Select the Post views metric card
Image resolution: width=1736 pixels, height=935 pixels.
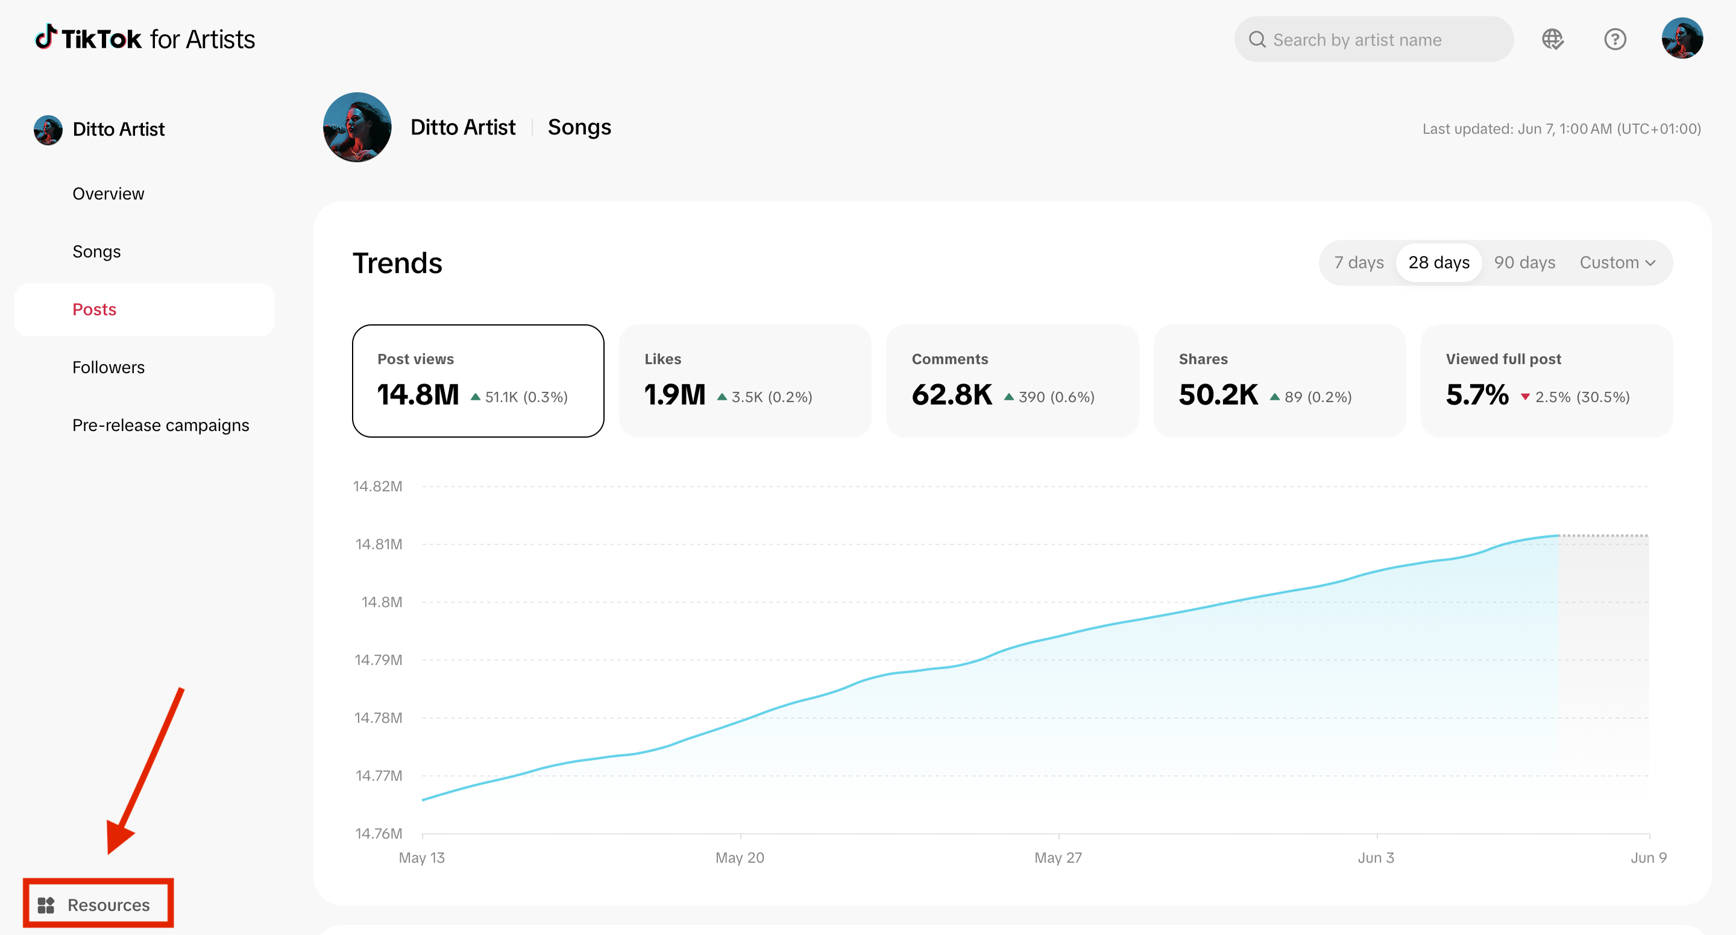[x=478, y=381]
